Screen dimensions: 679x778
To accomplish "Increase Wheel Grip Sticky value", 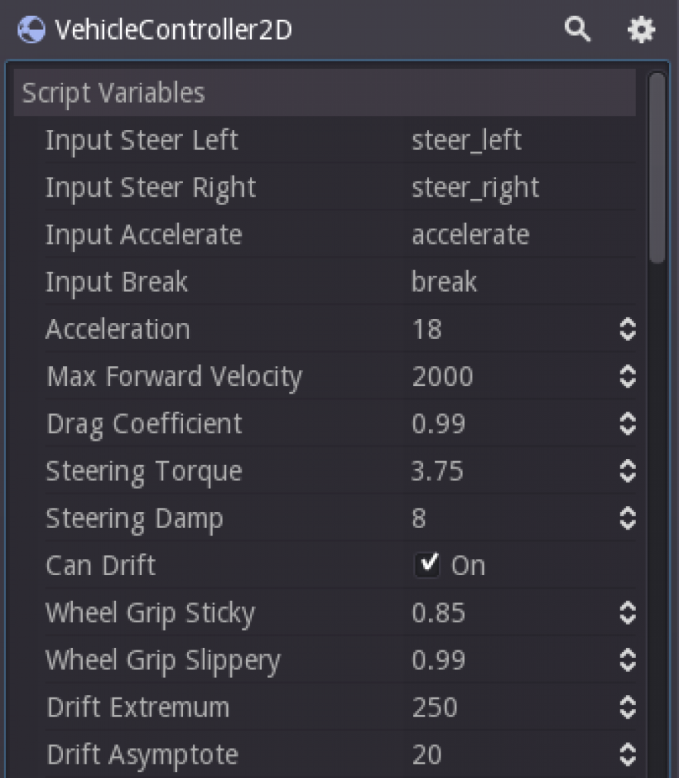I will point(629,607).
